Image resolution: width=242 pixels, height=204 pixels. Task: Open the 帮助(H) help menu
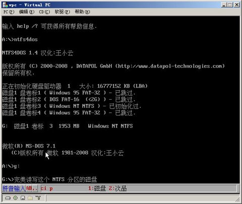pyautogui.click(x=82, y=12)
